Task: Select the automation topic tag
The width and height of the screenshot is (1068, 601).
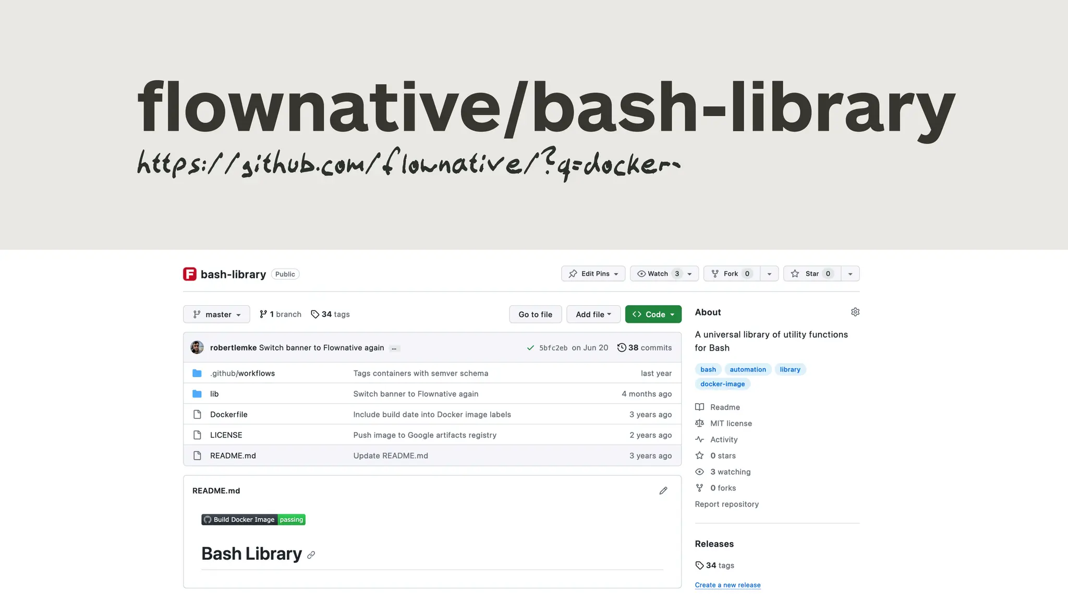Action: (748, 369)
